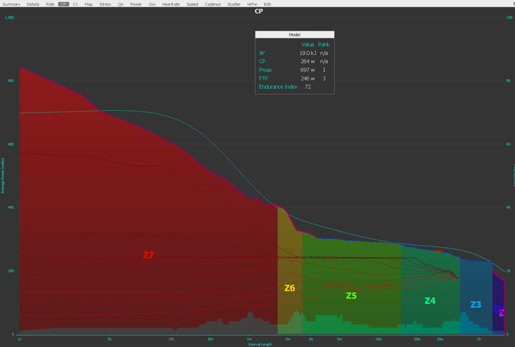This screenshot has width=515, height=347.
Task: Click the 19.0 kJ value
Action: (308, 53)
